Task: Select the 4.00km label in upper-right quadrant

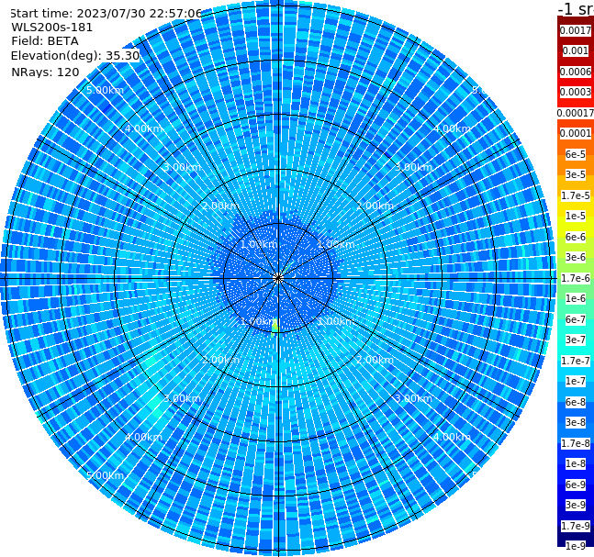Action: (x=452, y=128)
